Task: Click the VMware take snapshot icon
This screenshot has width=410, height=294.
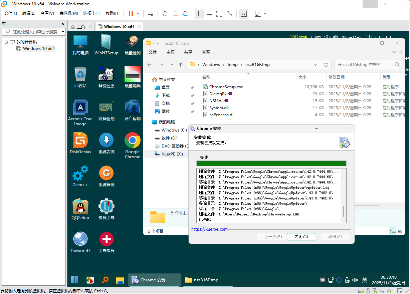Action: click(165, 14)
